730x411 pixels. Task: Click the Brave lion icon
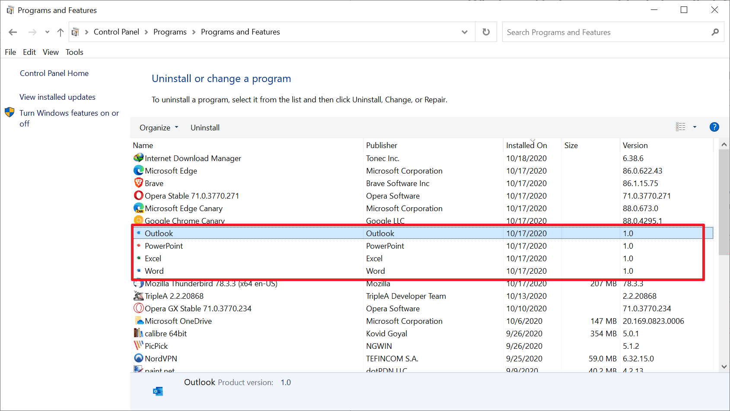click(138, 183)
